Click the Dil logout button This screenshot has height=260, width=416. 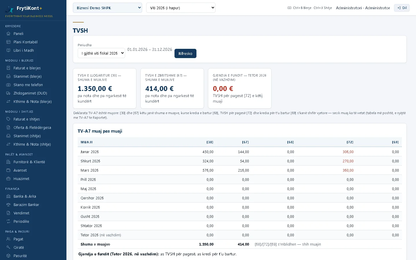(x=402, y=8)
